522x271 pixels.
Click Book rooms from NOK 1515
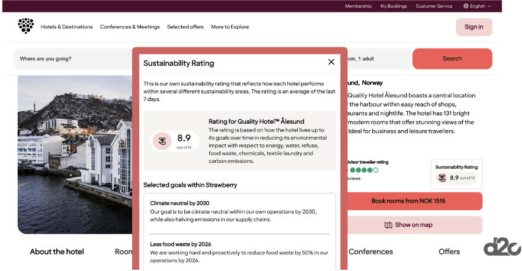(415, 201)
